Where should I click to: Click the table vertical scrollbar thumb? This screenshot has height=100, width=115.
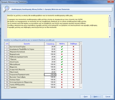[81, 64]
